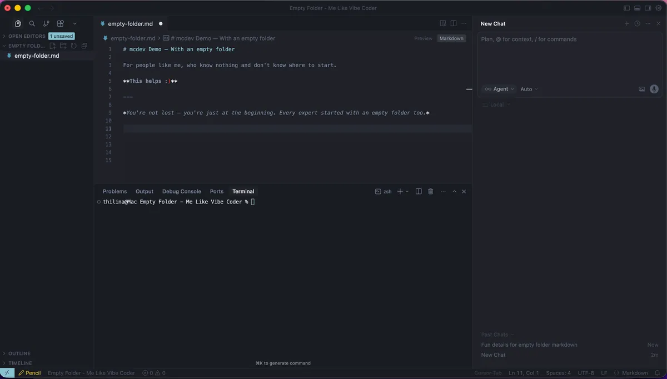667x379 pixels.
Task: Toggle the primary sidebar layout button
Action: click(x=627, y=8)
